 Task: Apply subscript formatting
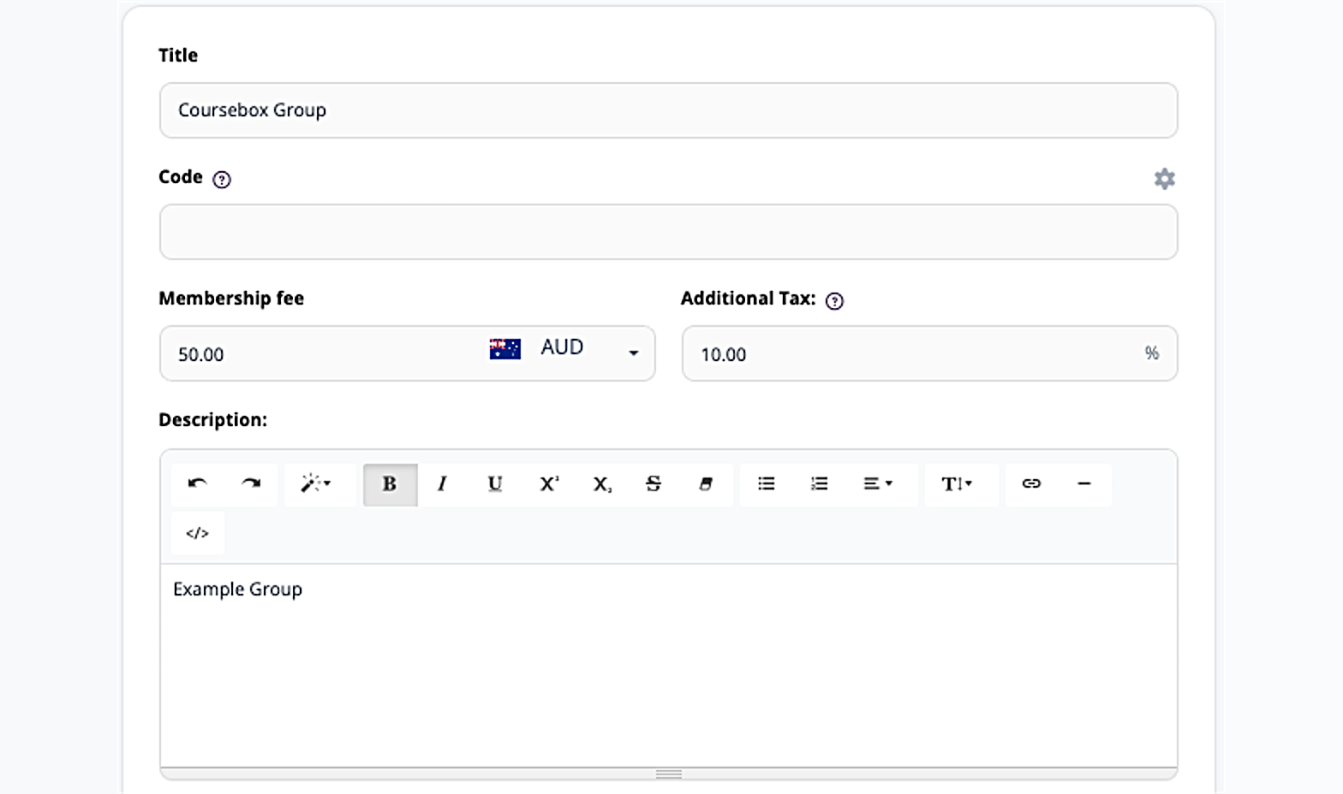(x=602, y=484)
